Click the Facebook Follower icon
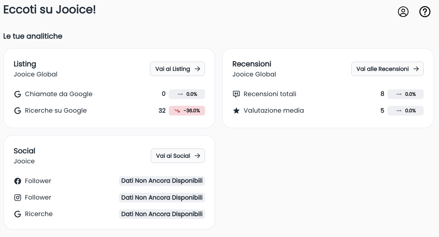This screenshot has width=439, height=237. pos(17,181)
